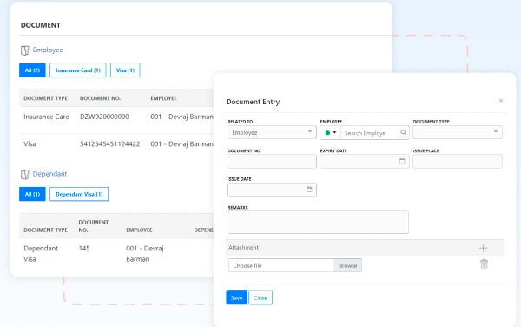Open the Document Type dropdown
The width and height of the screenshot is (521, 327).
458,132
